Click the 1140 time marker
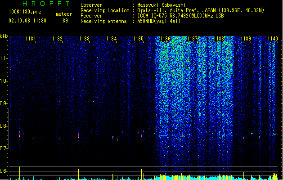 point(273,39)
